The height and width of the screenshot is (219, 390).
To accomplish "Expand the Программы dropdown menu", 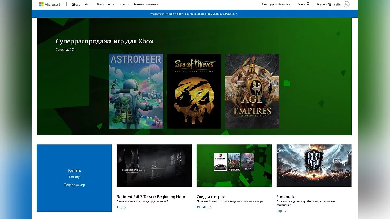I will [x=105, y=5].
